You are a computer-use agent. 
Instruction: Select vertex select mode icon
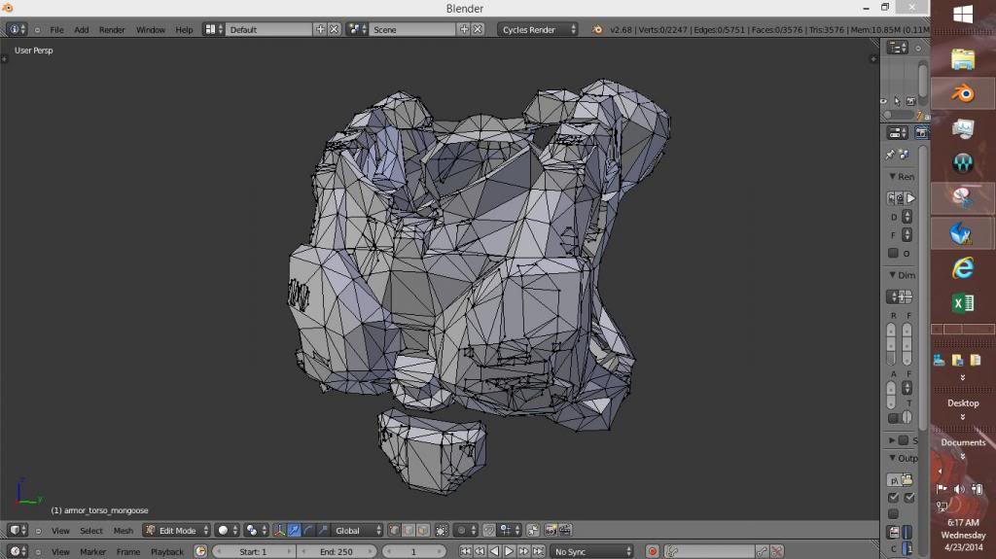pos(394,531)
